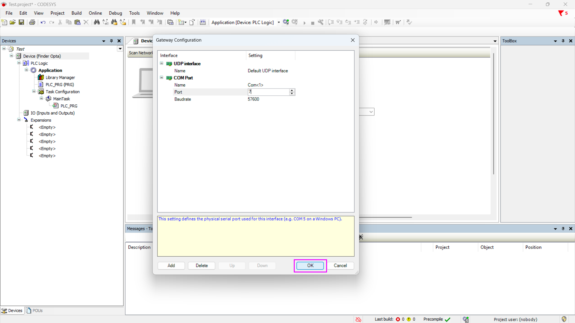The height and width of the screenshot is (323, 575).
Task: Collapse the Task Configuration tree node
Action: click(34, 92)
